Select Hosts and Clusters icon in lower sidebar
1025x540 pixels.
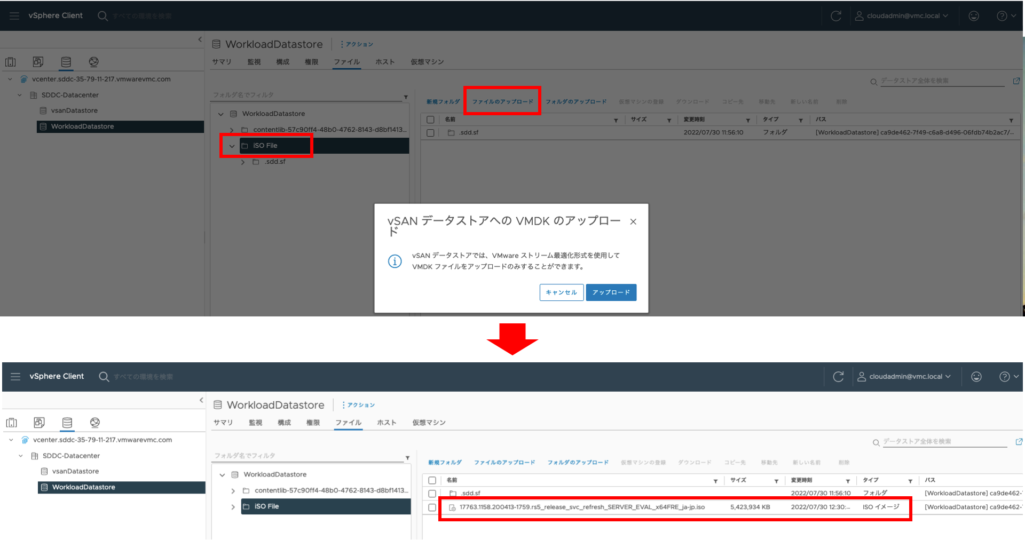pyautogui.click(x=12, y=423)
